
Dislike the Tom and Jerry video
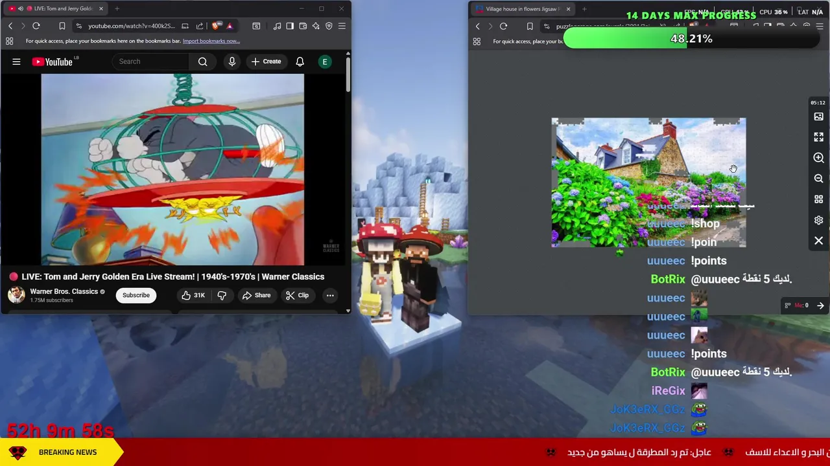(x=222, y=295)
